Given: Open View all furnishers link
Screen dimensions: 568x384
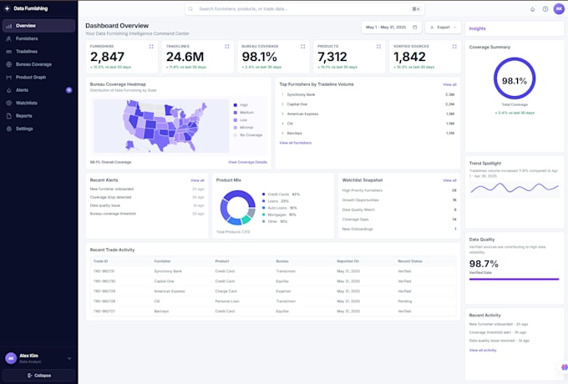Looking at the screenshot, I should point(295,143).
